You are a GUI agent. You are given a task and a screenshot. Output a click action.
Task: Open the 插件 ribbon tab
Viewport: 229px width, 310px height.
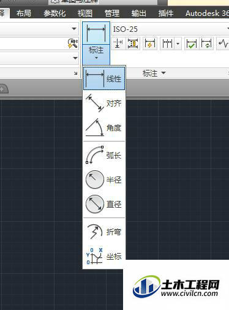tap(166, 13)
